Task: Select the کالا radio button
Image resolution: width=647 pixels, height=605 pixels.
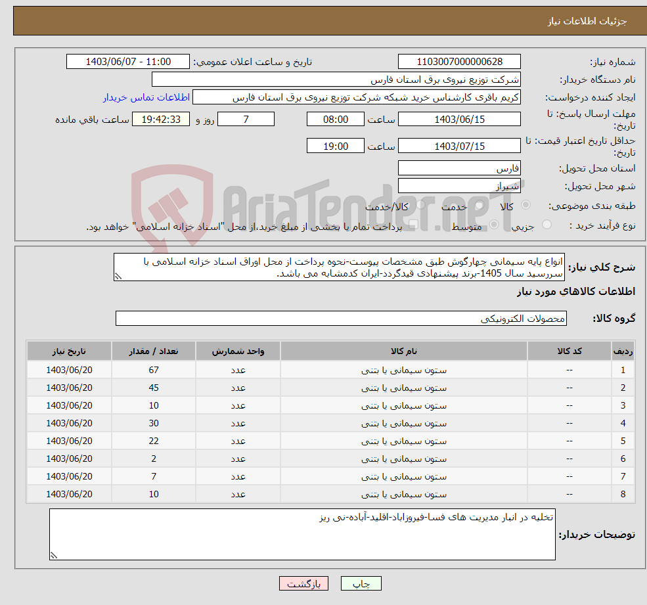Action: coord(525,205)
